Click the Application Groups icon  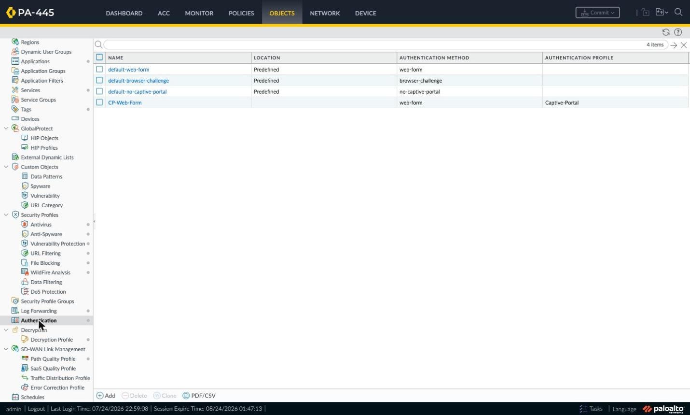pyautogui.click(x=15, y=71)
